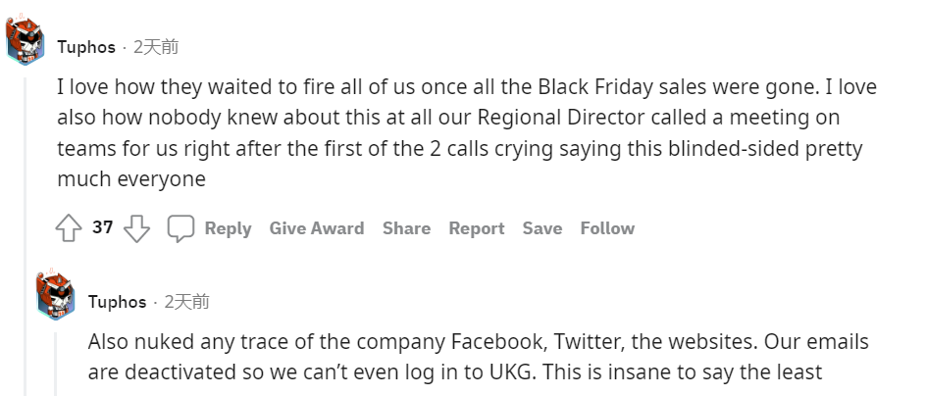Collapse the nested reply via its thread line
926x396 pixels.
coord(56,363)
